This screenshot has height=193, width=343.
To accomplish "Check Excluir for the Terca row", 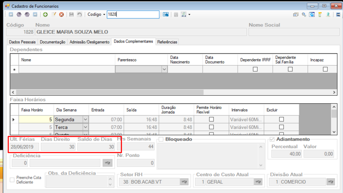I will click(281, 127).
